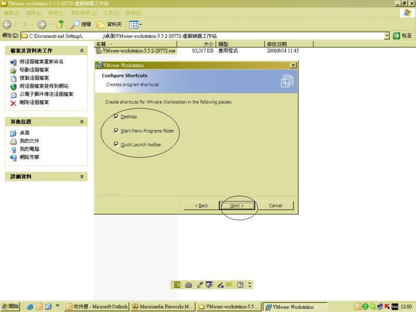416x312 pixels.
Task: Click Next in the VMware installer
Action: [x=237, y=205]
